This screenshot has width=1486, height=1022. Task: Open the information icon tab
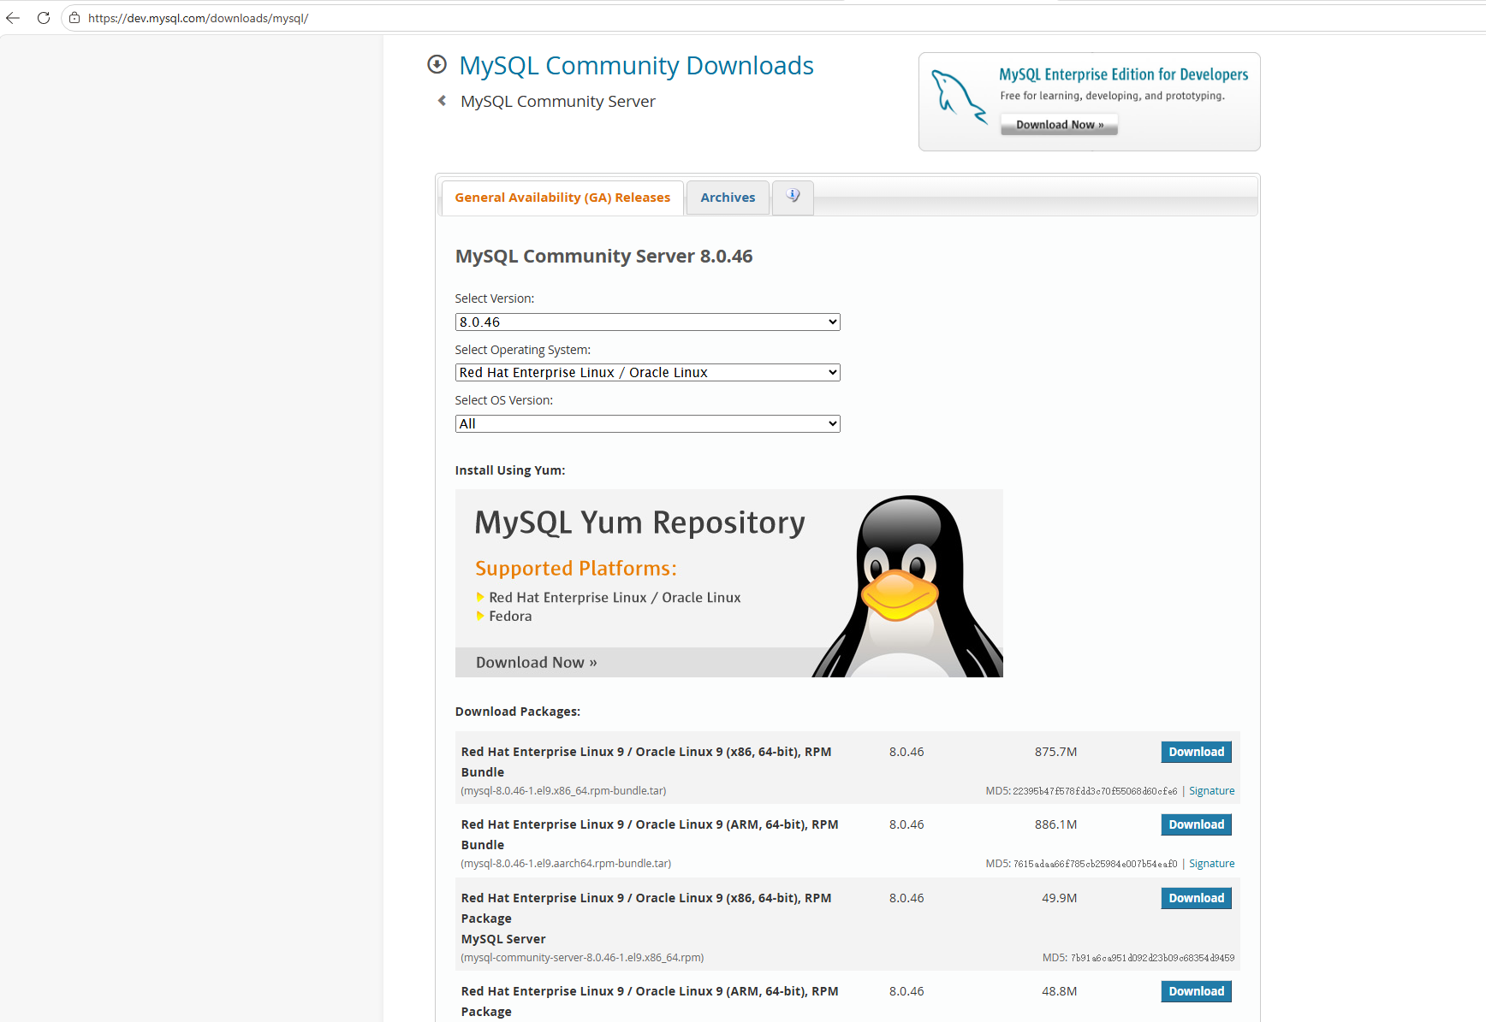point(793,197)
